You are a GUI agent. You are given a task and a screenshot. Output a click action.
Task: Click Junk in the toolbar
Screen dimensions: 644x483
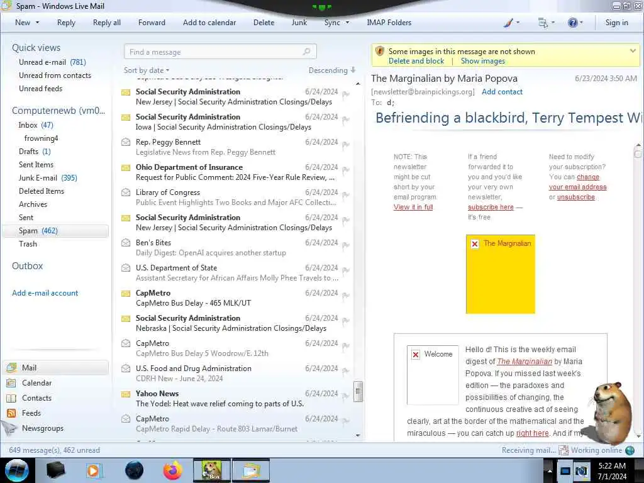[299, 23]
